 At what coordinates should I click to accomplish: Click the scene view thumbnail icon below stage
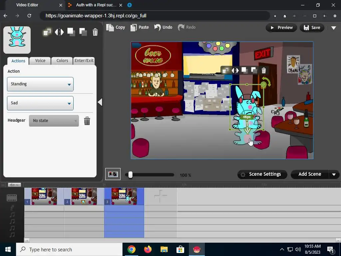[113, 174]
